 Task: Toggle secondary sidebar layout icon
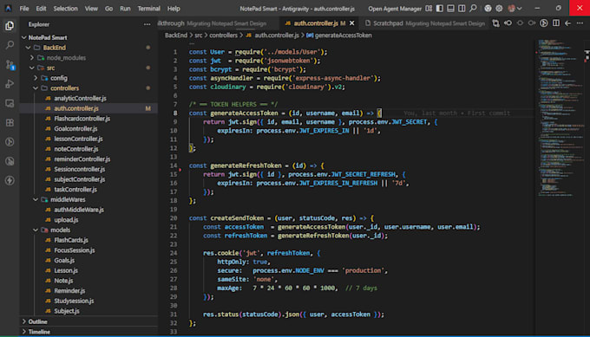coord(462,9)
